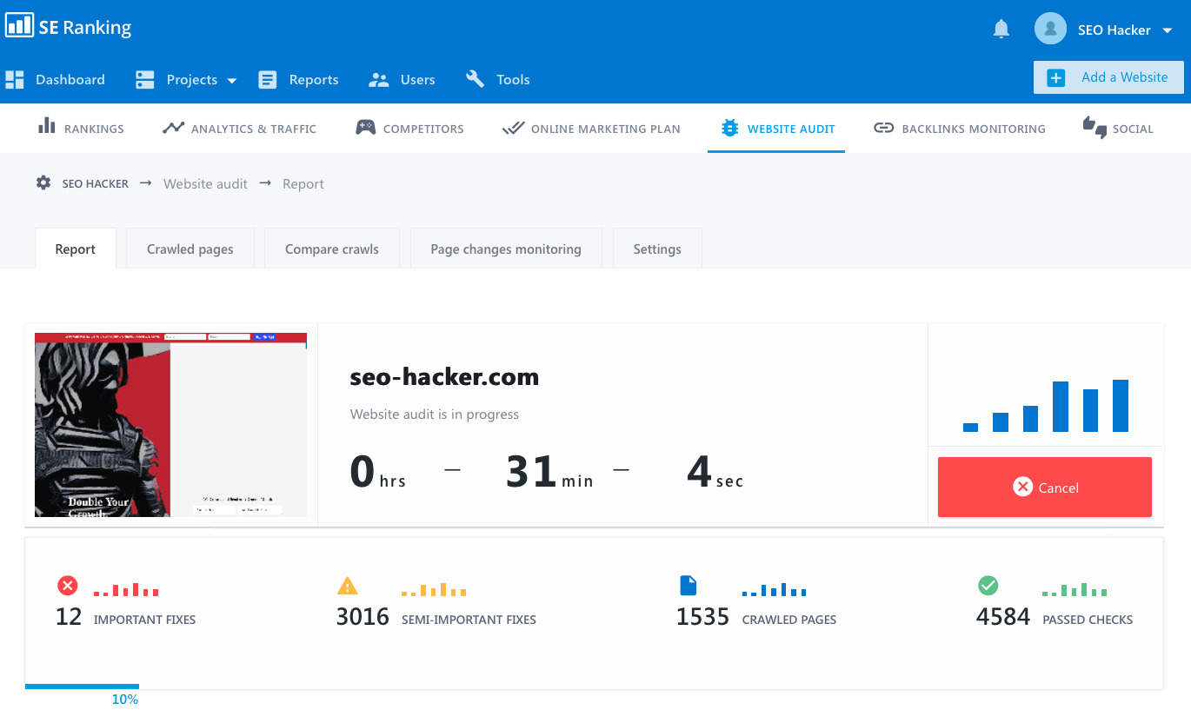
Task: Click the seo-hacker.com website thumbnail preview
Action: point(170,425)
